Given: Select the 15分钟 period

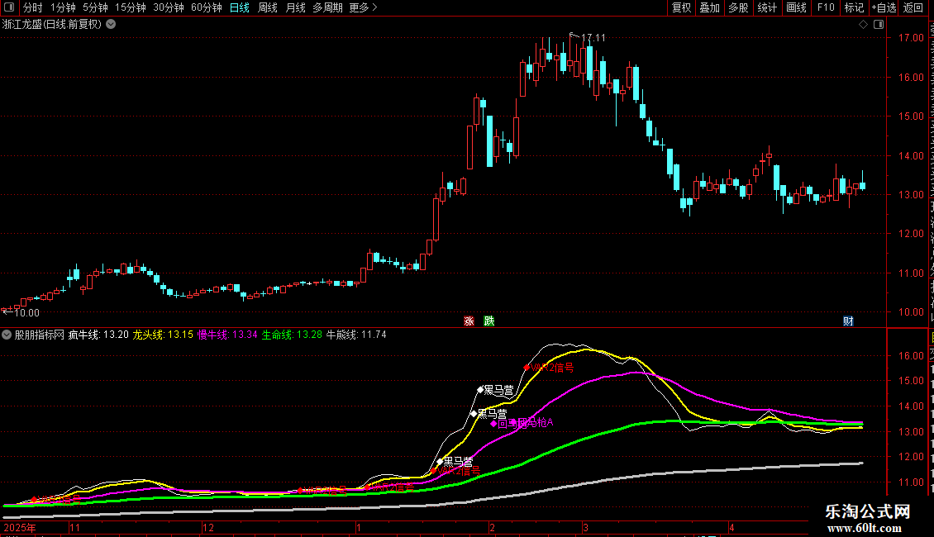Looking at the screenshot, I should pos(131,7).
